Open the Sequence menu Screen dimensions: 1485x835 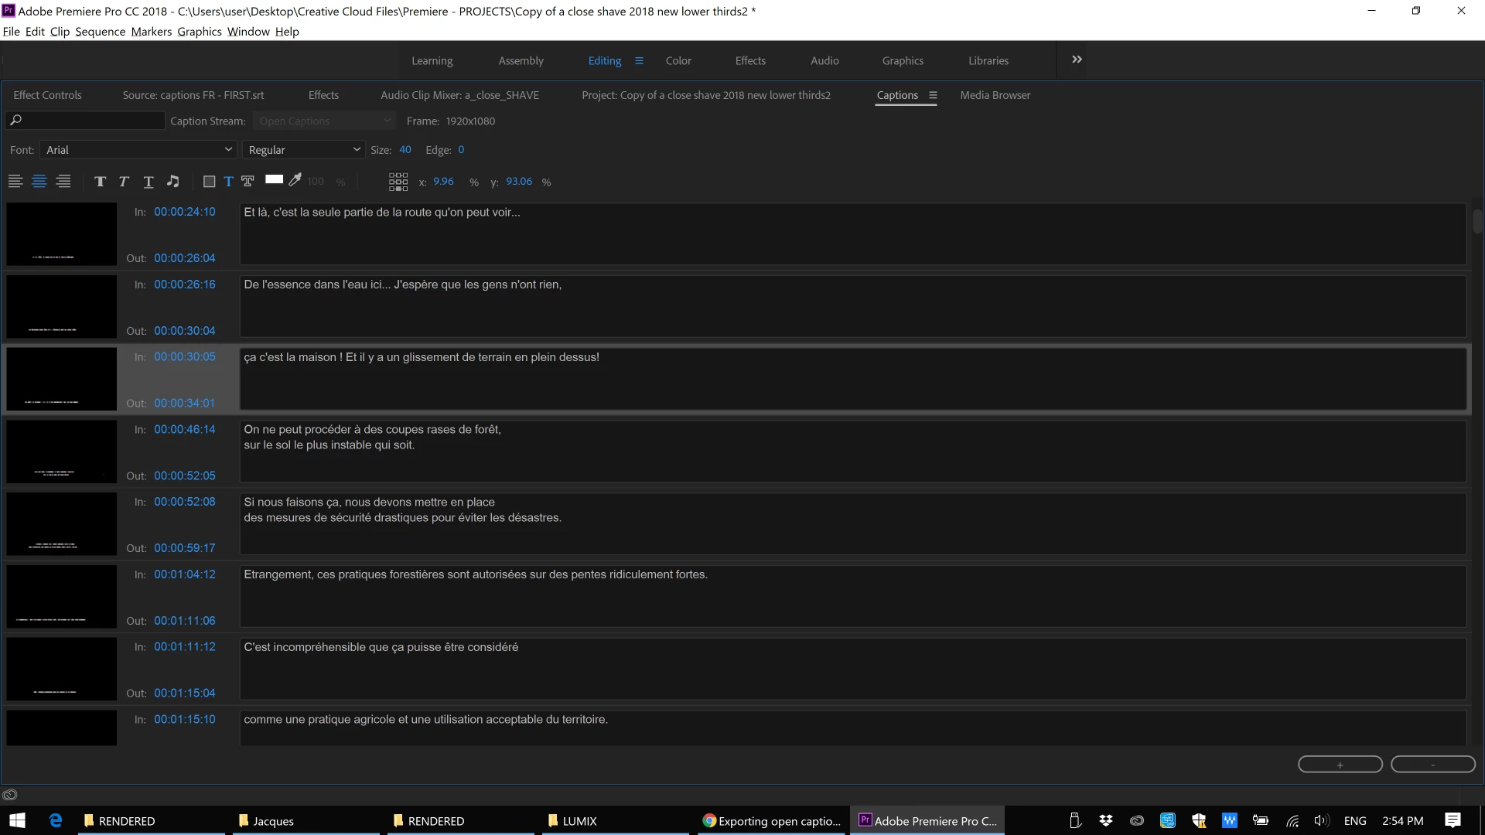[100, 32]
